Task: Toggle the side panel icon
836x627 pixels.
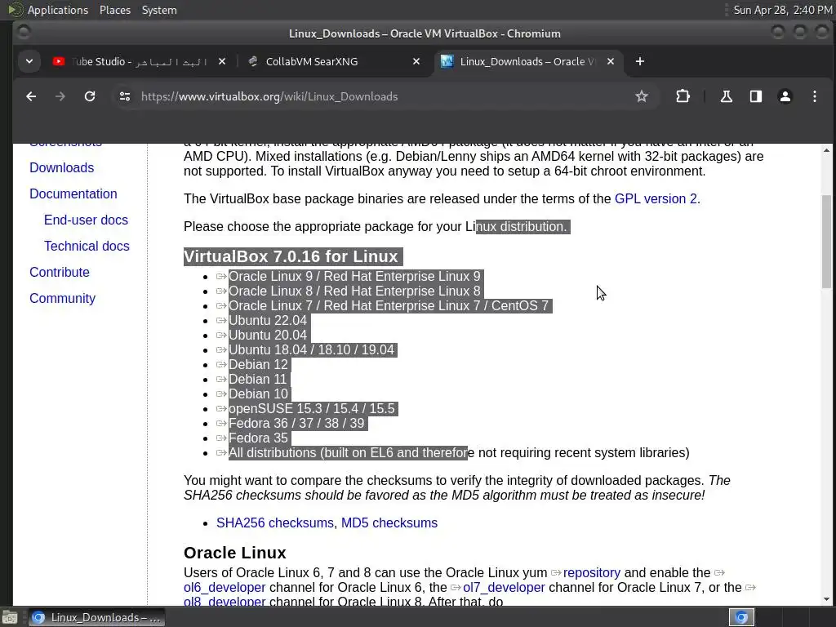Action: point(755,96)
